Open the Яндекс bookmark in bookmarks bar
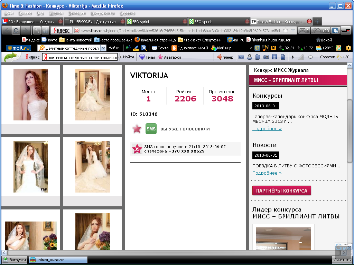 [31, 40]
